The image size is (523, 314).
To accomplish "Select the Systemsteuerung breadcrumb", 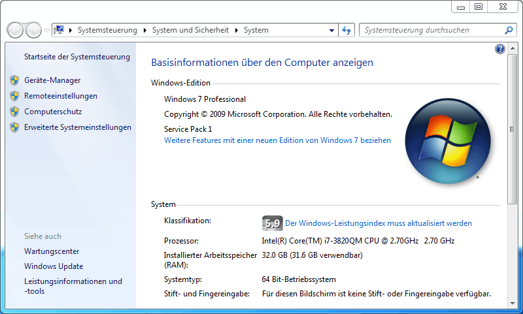I will click(107, 30).
